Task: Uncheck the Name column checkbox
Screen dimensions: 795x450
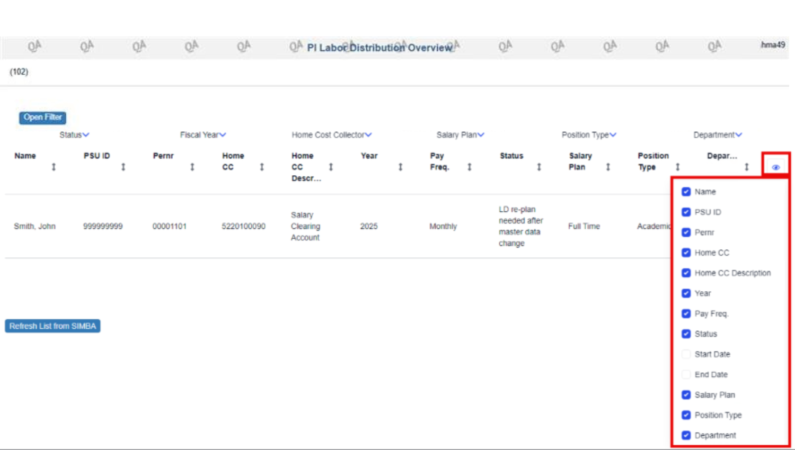Action: pyautogui.click(x=686, y=192)
